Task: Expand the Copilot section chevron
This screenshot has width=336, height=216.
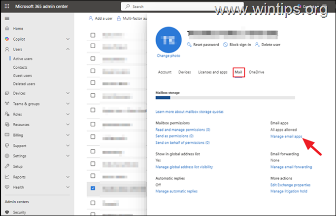Action: point(68,39)
